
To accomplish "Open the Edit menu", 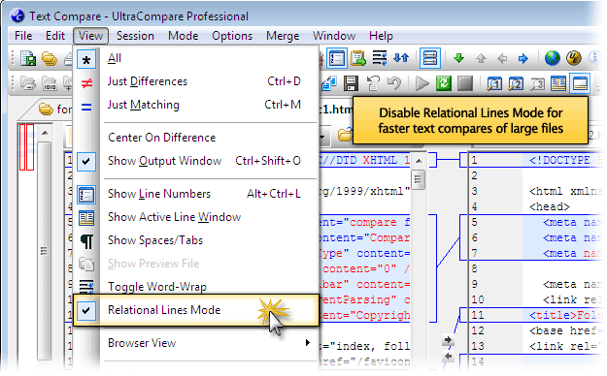I will [x=55, y=36].
